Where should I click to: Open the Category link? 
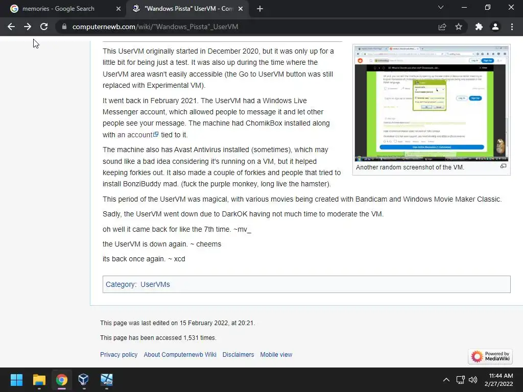pyautogui.click(x=121, y=284)
